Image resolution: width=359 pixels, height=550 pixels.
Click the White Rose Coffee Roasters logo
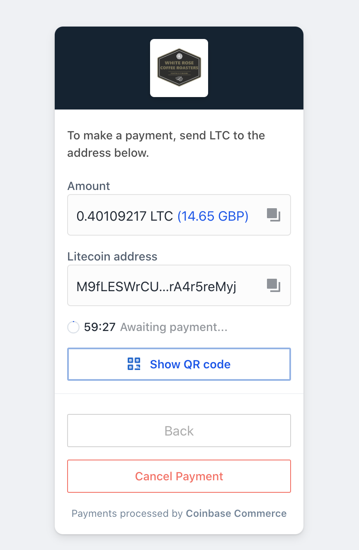pyautogui.click(x=179, y=68)
